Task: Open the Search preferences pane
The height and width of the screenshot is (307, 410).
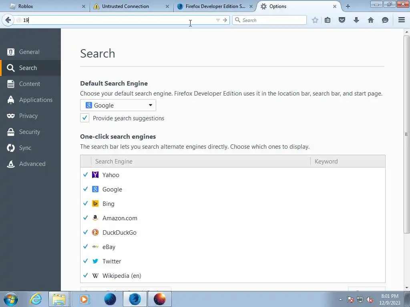Action: click(30, 68)
